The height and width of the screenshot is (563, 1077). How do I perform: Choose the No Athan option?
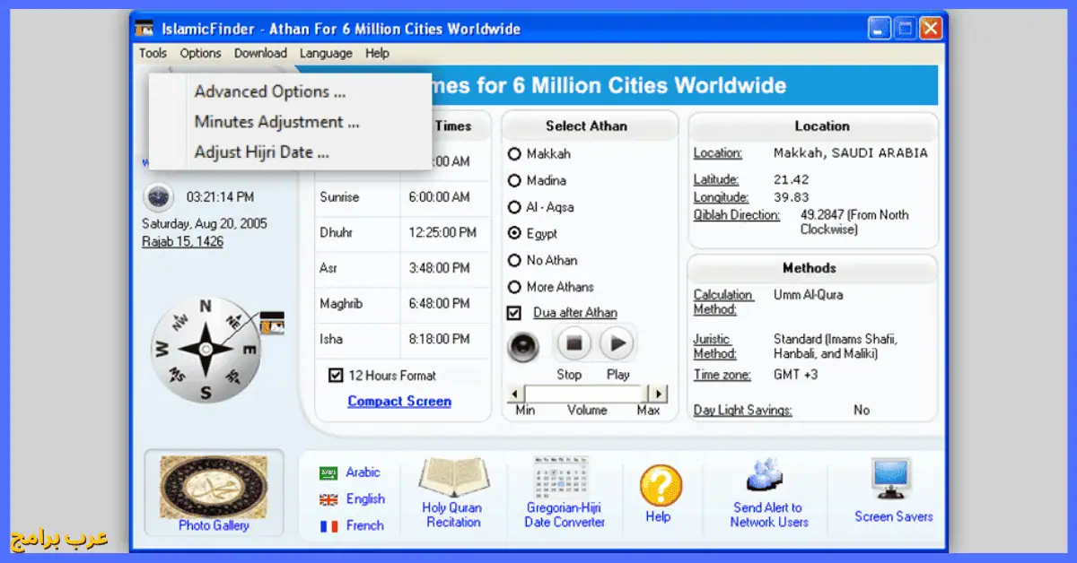(x=514, y=261)
